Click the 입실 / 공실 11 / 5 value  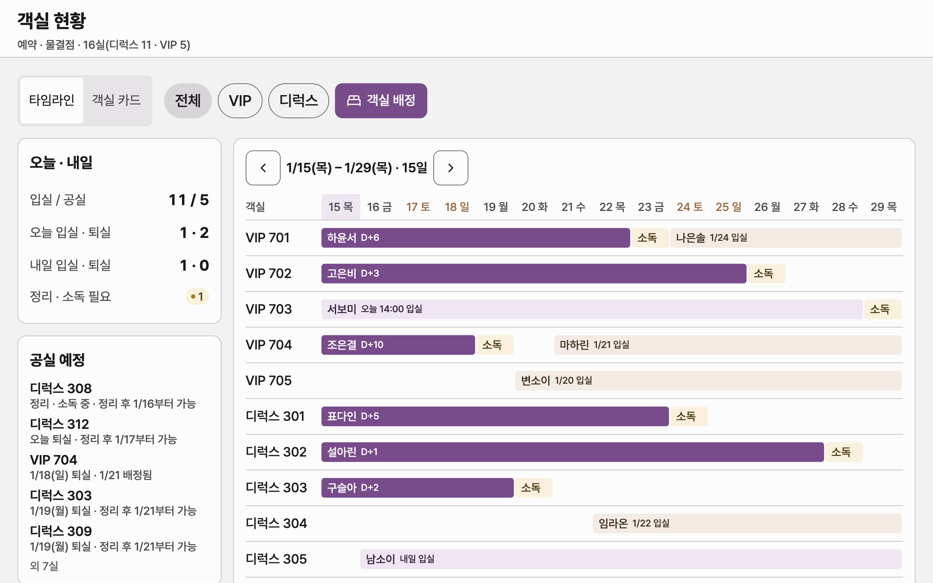(189, 200)
